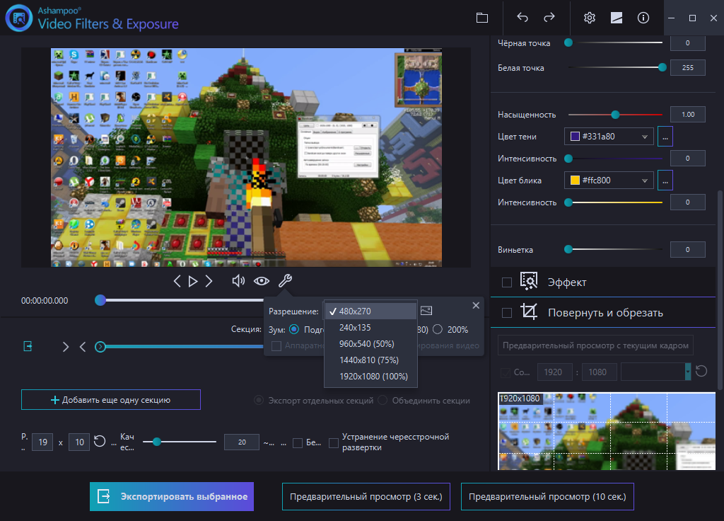
Task: Click the Effect panel icon
Action: pos(529,281)
